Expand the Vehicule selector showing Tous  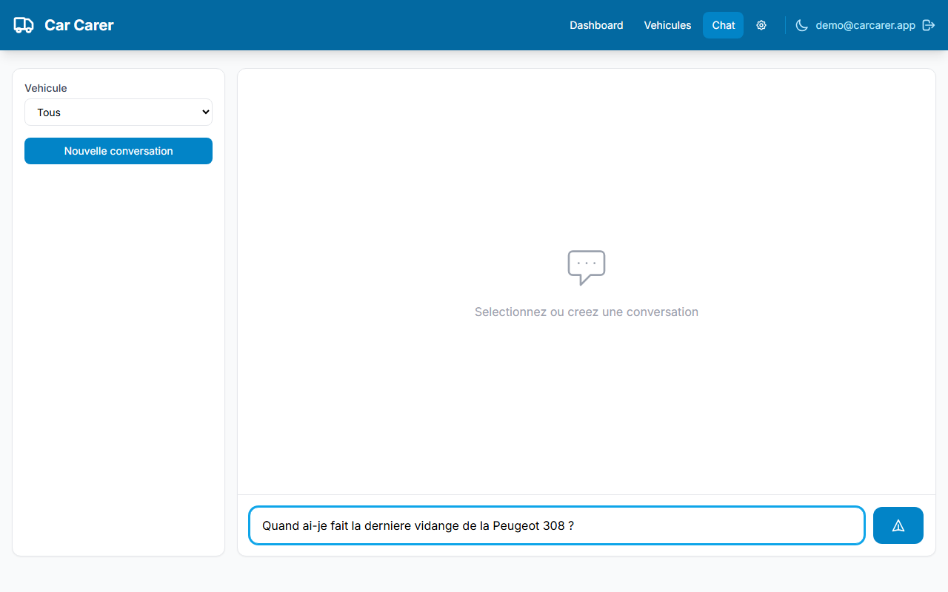(x=118, y=112)
